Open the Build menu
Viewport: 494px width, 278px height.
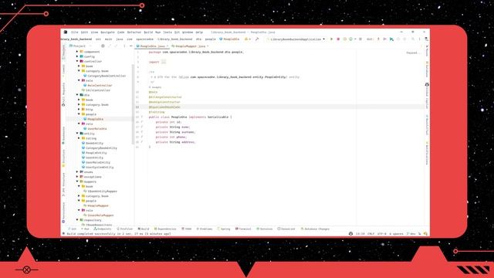click(148, 32)
